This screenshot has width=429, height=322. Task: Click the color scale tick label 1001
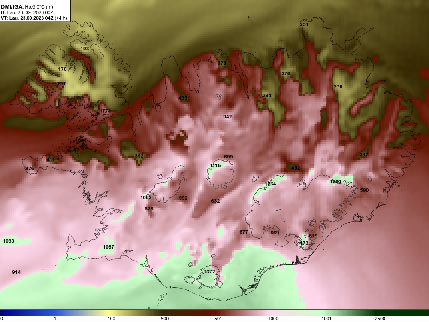pyautogui.click(x=326, y=319)
